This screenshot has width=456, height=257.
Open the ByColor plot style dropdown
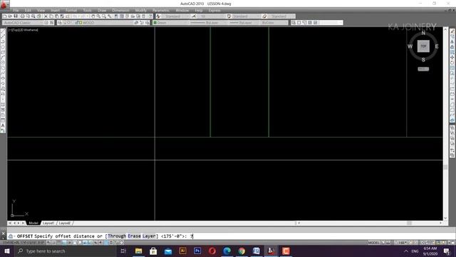(x=274, y=22)
